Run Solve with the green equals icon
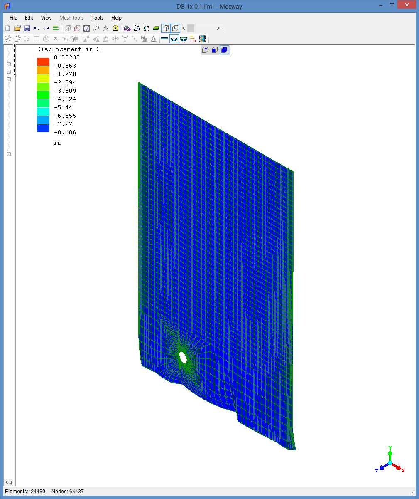The image size is (419, 499). (x=56, y=28)
